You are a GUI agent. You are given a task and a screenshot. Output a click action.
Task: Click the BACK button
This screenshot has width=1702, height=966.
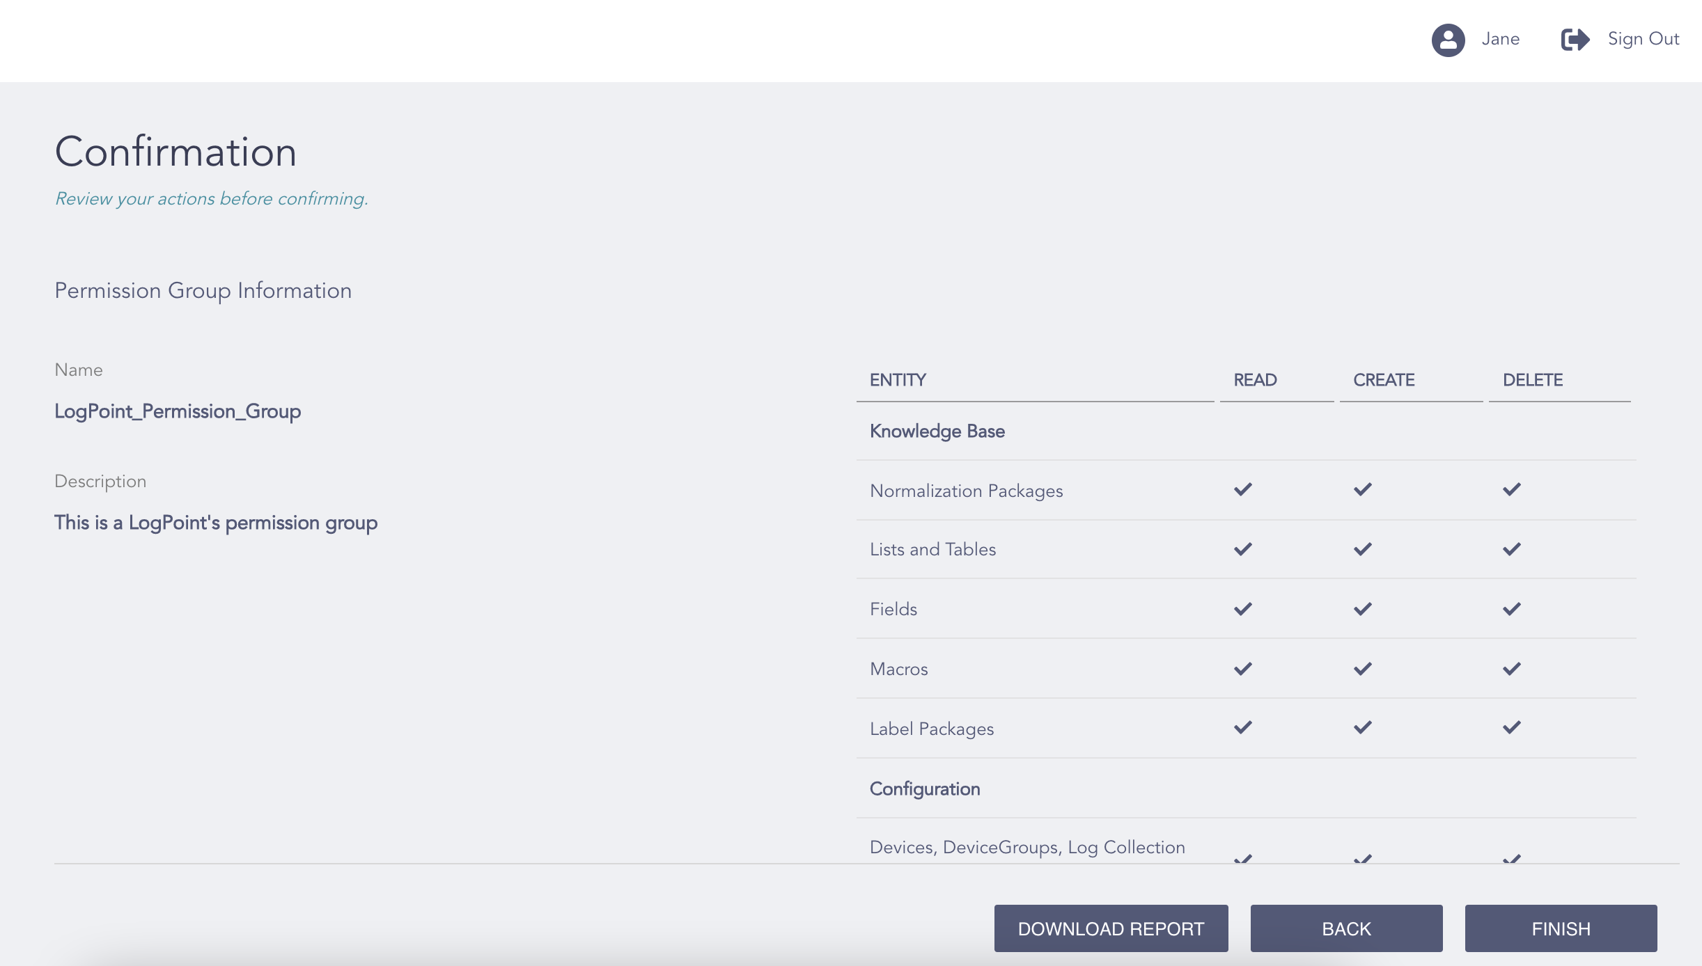click(x=1346, y=928)
